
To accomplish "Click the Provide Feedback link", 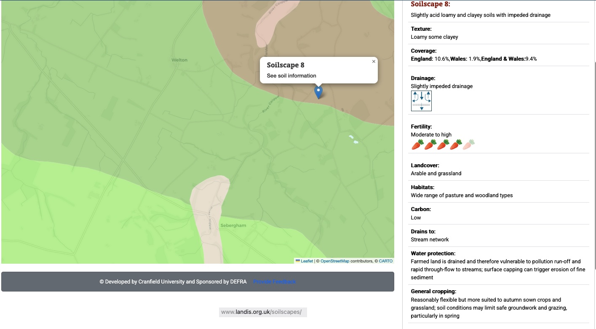I will [275, 282].
